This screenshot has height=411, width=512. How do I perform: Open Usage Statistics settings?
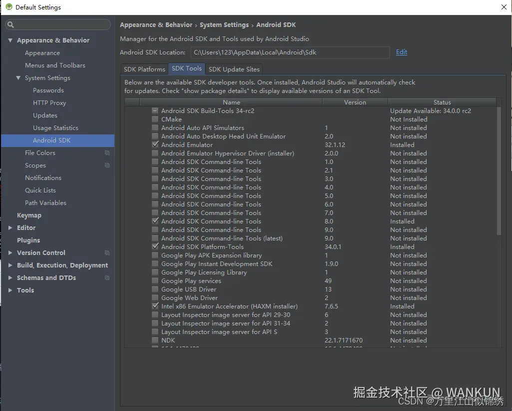tap(55, 127)
